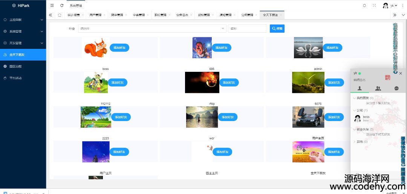Open the tab options dropdown arrow
Image resolution: width=407 pixels, height=194 pixels.
403,15
